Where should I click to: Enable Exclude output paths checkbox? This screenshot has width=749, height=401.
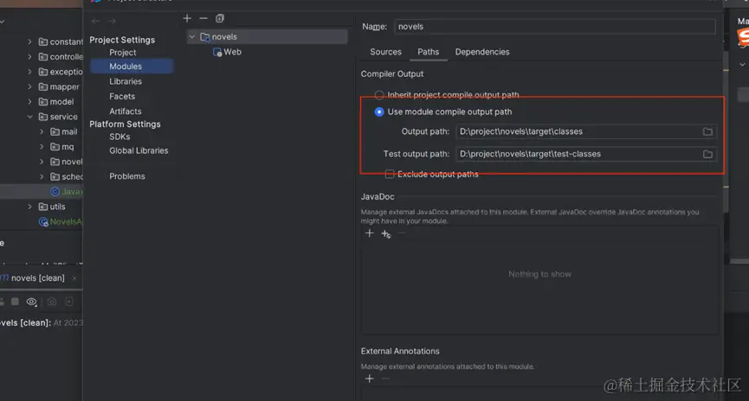click(x=390, y=174)
